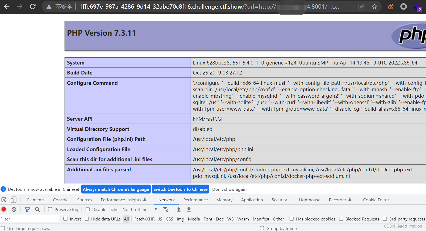Open the Cookie Editor tab
This screenshot has height=231, width=426.
click(x=376, y=200)
